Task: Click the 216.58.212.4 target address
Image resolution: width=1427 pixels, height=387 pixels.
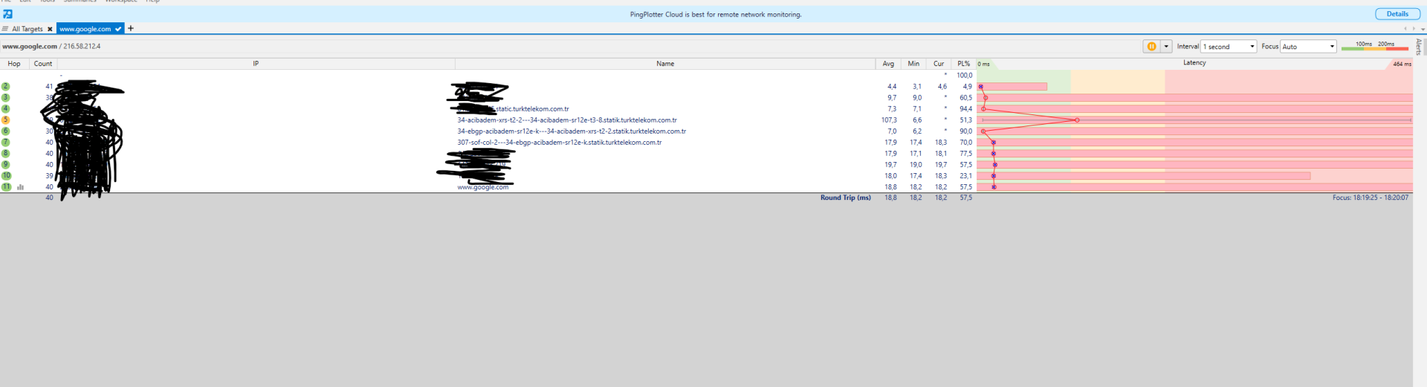Action: click(82, 46)
